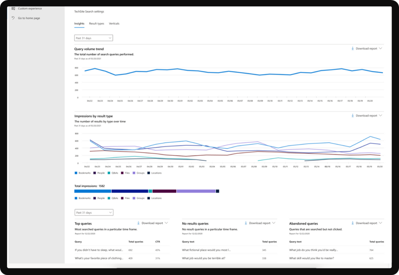Click the 43% CTR value

[x=157, y=250]
